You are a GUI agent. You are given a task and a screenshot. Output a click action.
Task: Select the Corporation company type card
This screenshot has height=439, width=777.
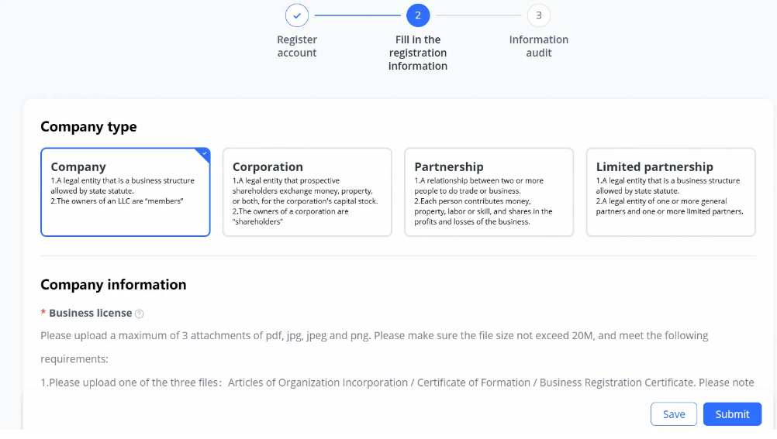coord(307,192)
